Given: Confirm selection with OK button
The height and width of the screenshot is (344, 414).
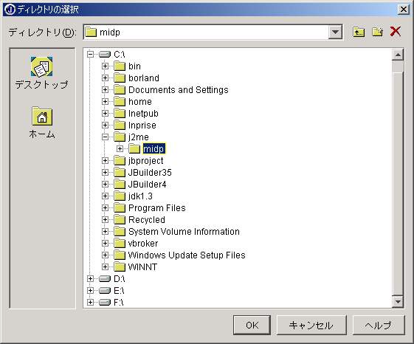Looking at the screenshot, I should click(252, 325).
